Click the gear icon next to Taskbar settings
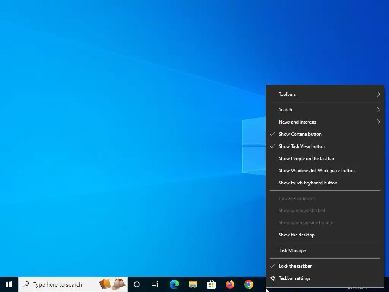The height and width of the screenshot is (292, 389). coord(273,278)
